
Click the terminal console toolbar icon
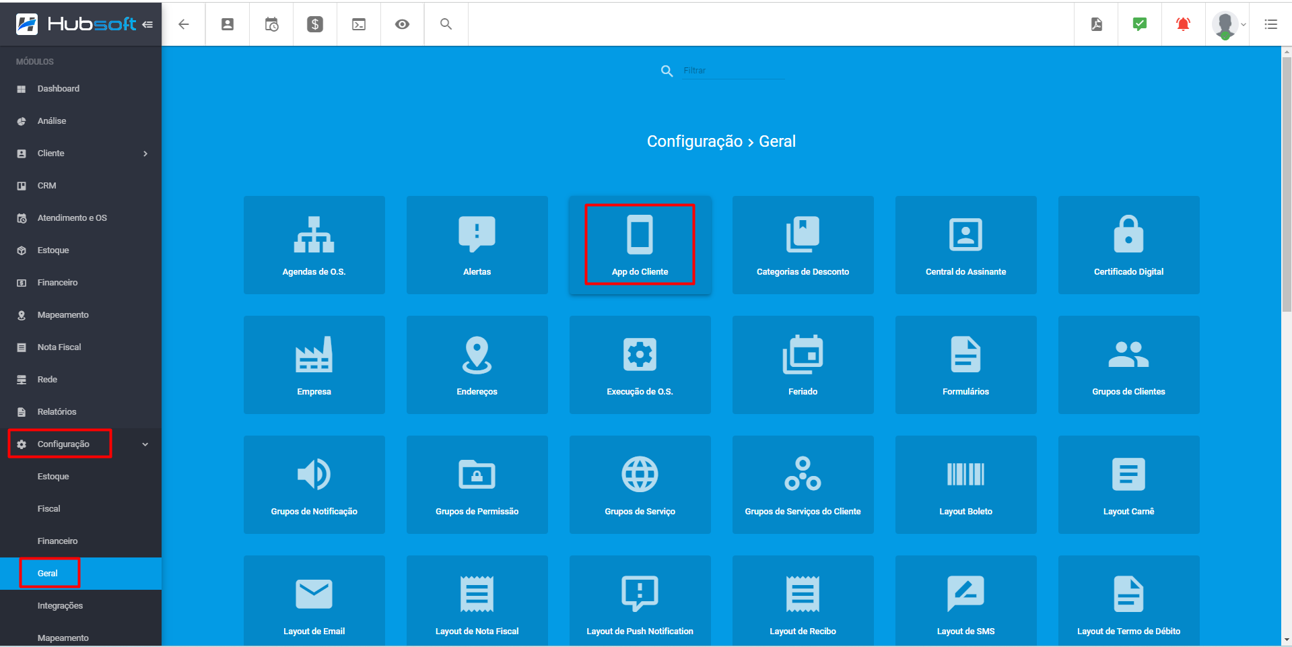[x=359, y=24]
